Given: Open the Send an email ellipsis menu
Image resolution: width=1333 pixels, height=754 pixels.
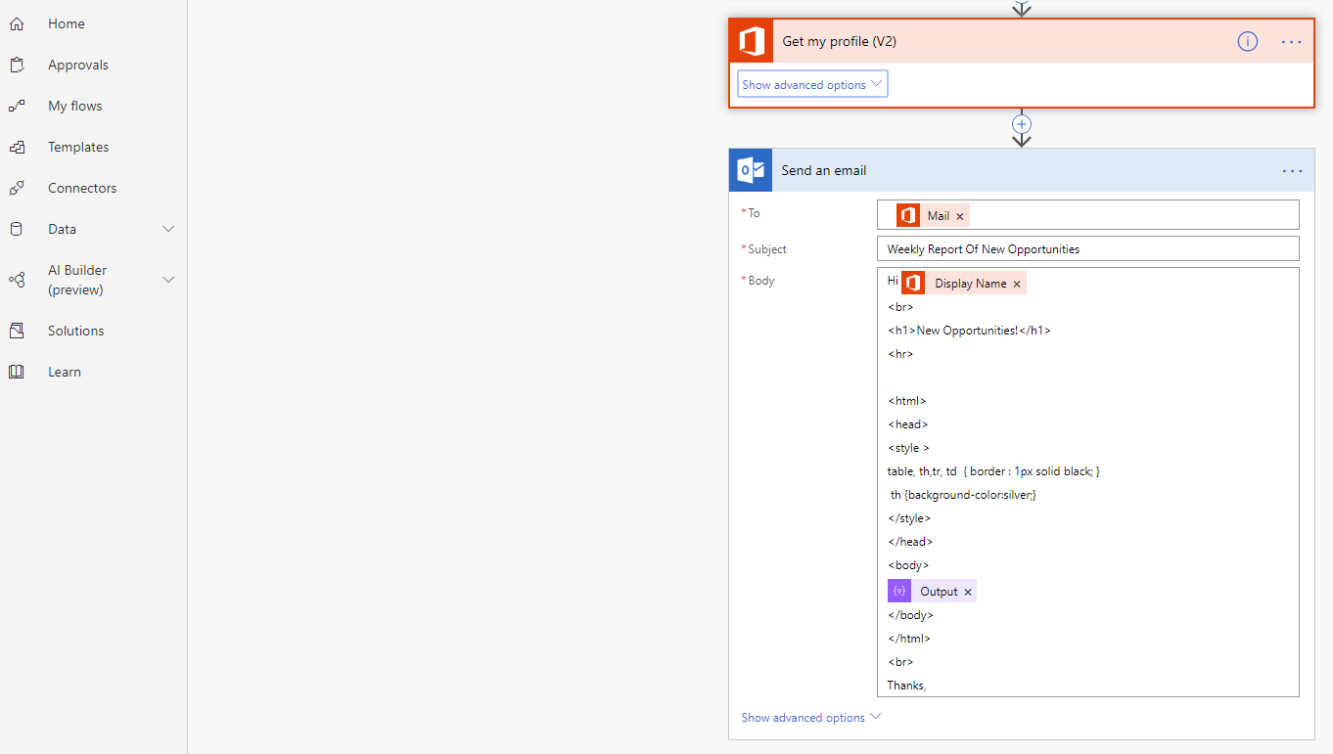Looking at the screenshot, I should pyautogui.click(x=1292, y=171).
